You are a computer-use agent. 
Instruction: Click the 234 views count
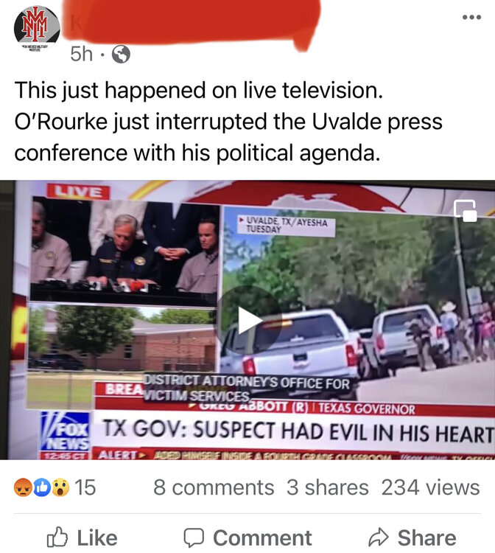pos(430,487)
